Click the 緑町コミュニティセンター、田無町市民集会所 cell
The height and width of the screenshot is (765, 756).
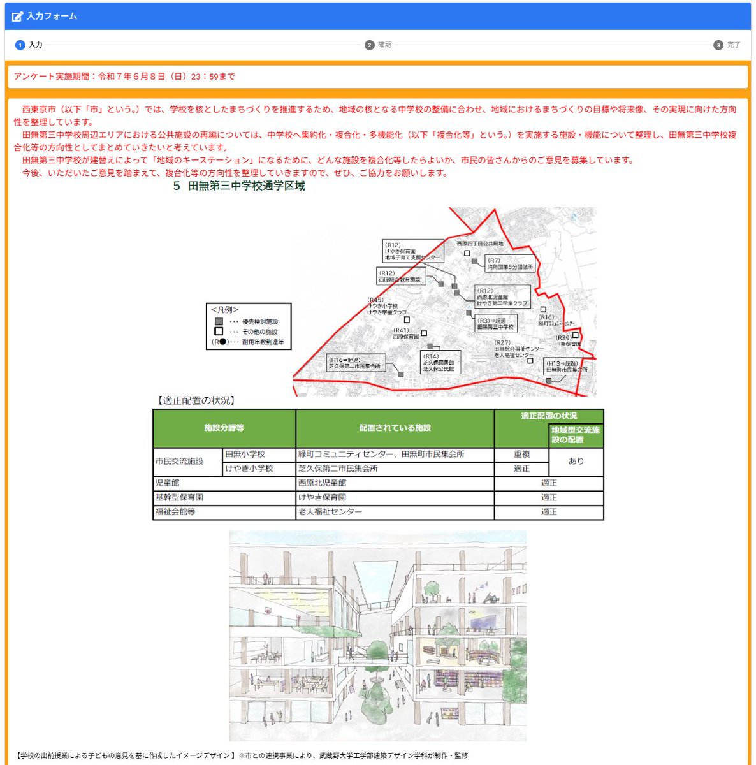tap(395, 455)
